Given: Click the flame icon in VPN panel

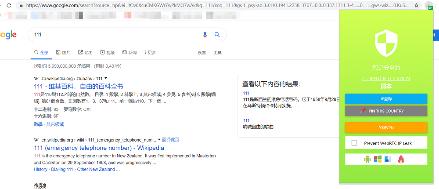Looking at the screenshot, I should [401, 159].
